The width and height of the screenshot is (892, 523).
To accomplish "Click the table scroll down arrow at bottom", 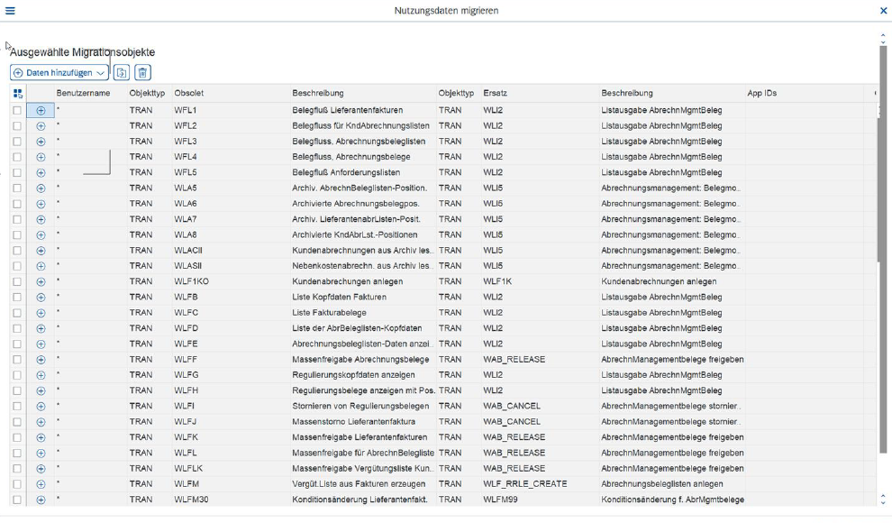I will (883, 502).
